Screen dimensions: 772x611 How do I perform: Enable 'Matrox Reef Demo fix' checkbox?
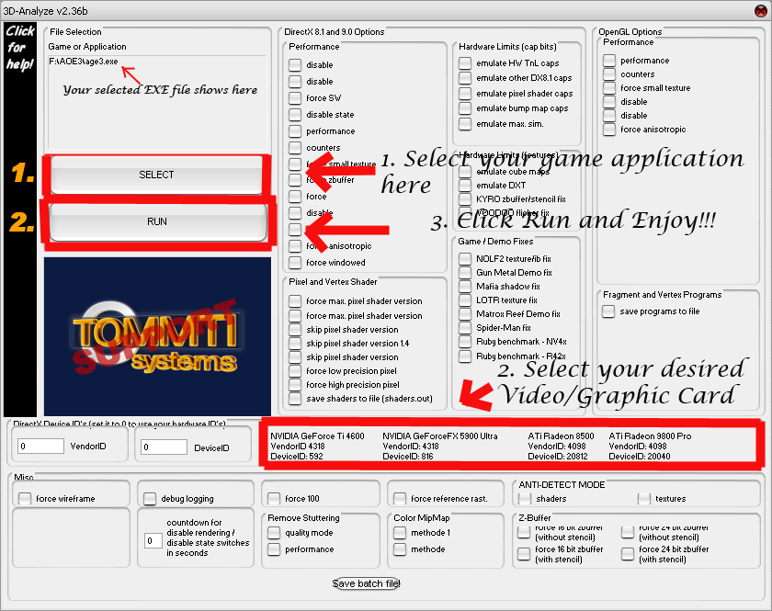465,313
